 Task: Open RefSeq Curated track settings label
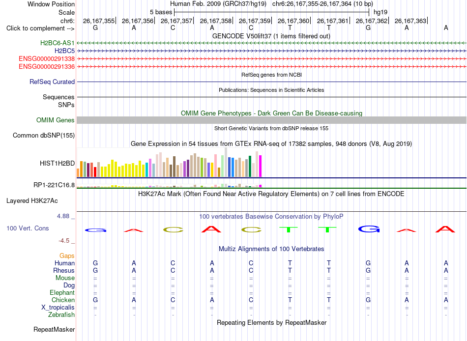click(x=52, y=82)
